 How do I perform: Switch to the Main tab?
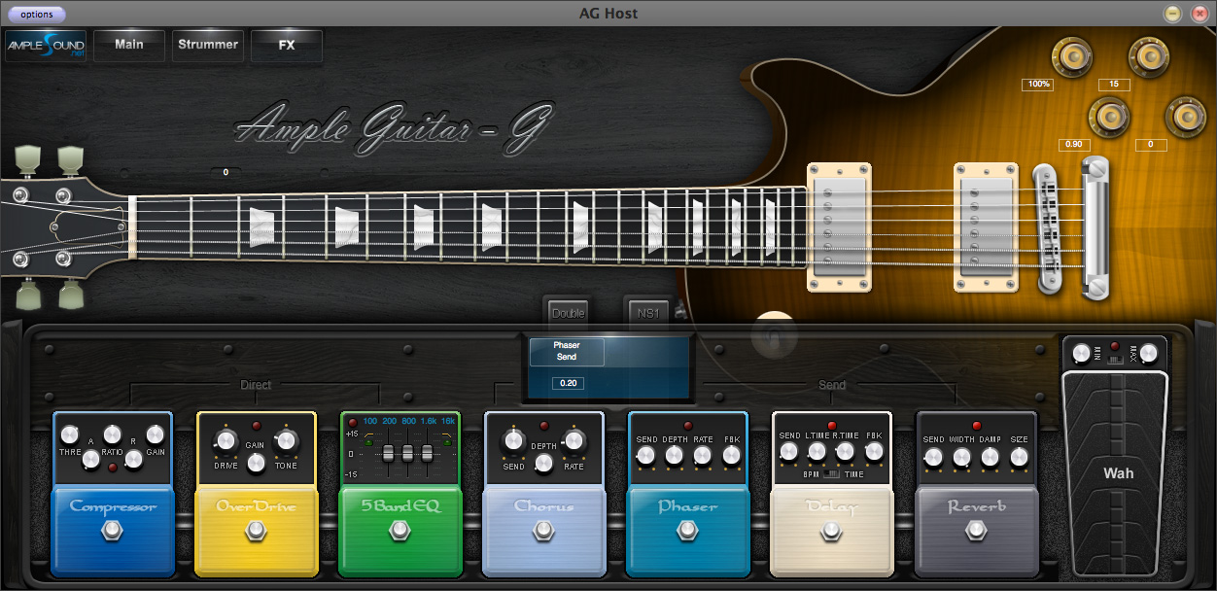(x=129, y=45)
